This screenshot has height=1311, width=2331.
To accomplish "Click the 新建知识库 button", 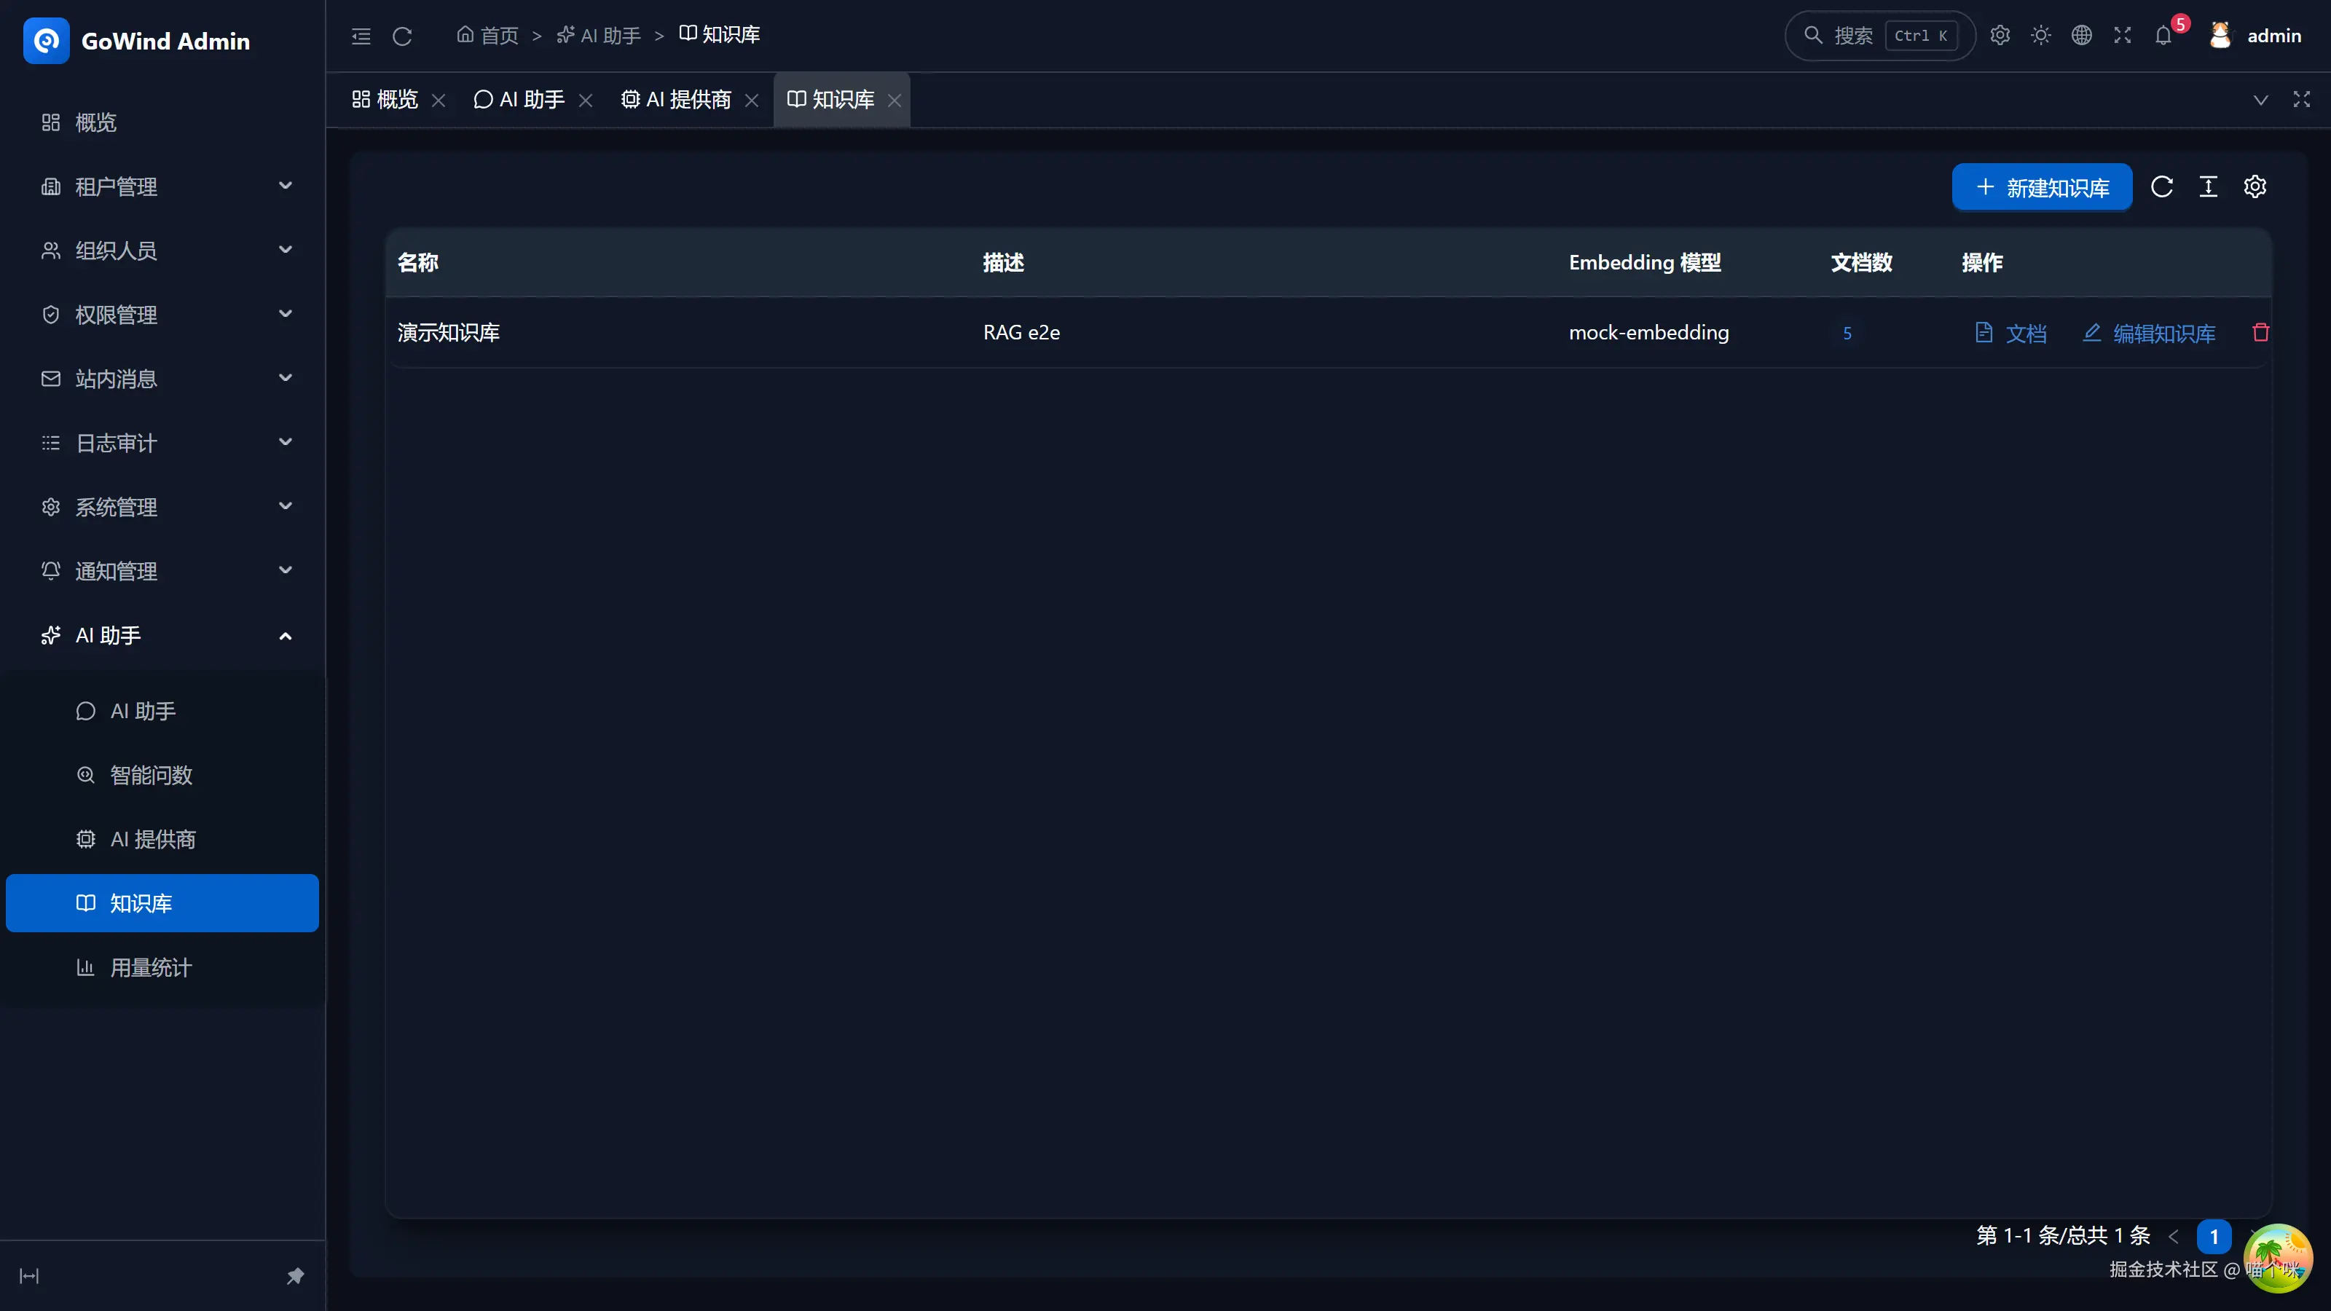I will 2041,187.
